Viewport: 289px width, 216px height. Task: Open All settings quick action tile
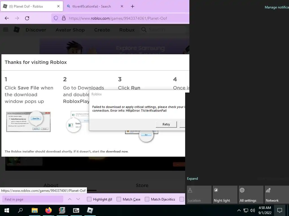[251, 195]
